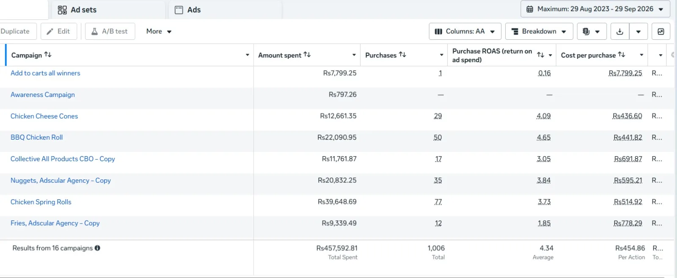Switch to the Ad sets tab

108,10
